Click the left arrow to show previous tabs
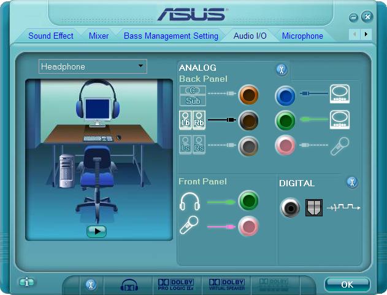Screen dimensions: 387x295 354,34
